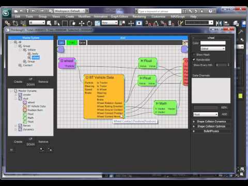Open Select by Name tool
This screenshot has width=248, height=186.
[57, 23]
